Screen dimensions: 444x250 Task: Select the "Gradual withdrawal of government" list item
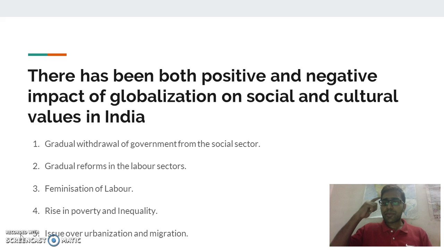click(152, 144)
